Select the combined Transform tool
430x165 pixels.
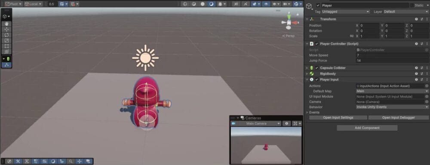pyautogui.click(x=6, y=51)
